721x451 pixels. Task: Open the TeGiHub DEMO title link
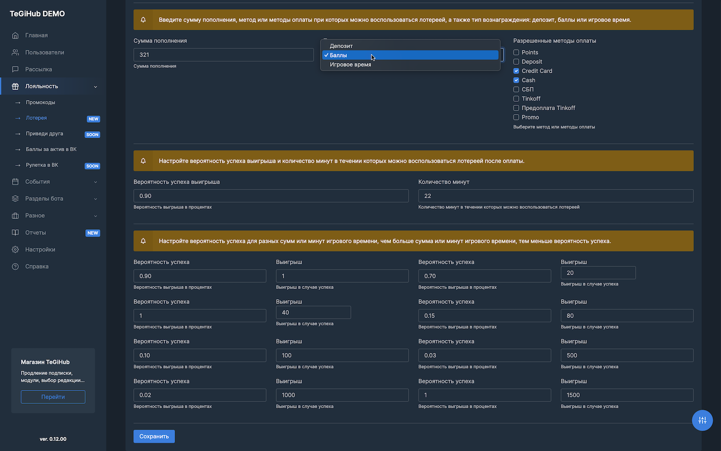click(37, 14)
